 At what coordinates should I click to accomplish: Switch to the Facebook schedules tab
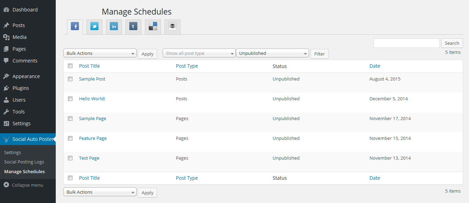(75, 26)
